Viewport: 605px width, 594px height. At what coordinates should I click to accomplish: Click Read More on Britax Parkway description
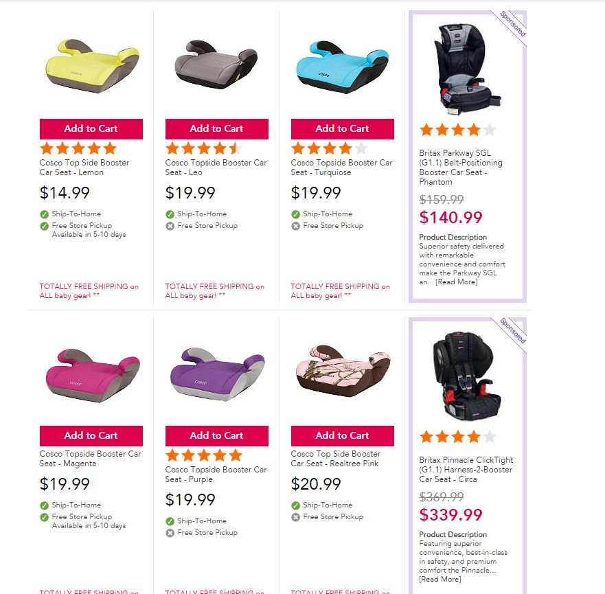[457, 282]
